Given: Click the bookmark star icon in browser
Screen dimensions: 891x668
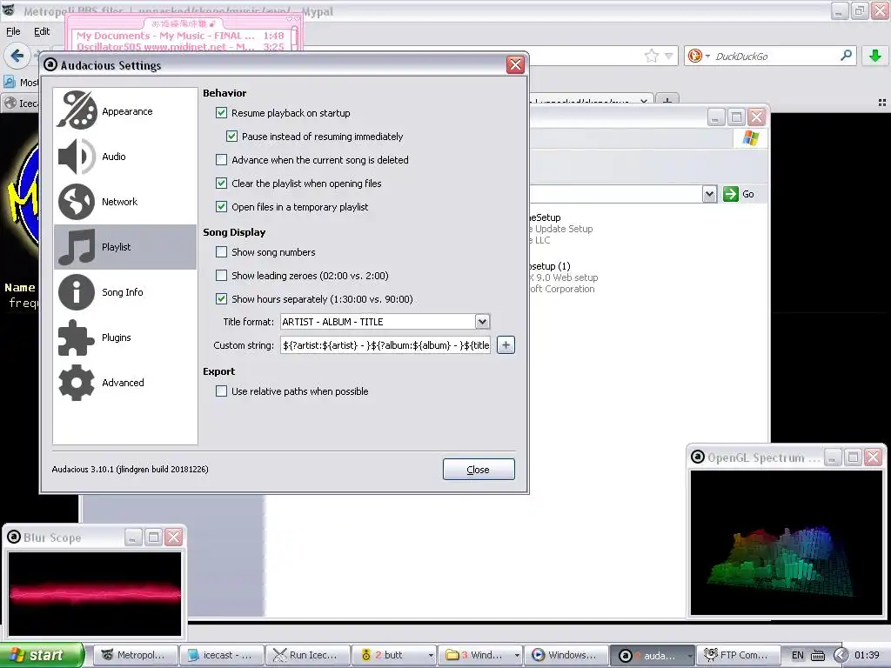Looking at the screenshot, I should pos(651,56).
